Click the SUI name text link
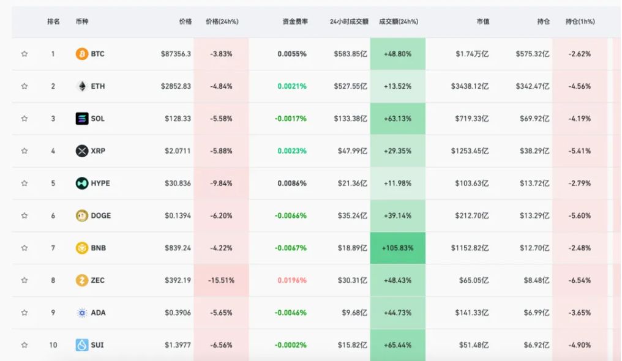 (99, 344)
